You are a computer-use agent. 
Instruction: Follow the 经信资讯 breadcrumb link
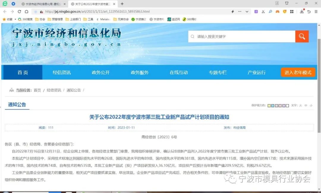(x=54, y=90)
